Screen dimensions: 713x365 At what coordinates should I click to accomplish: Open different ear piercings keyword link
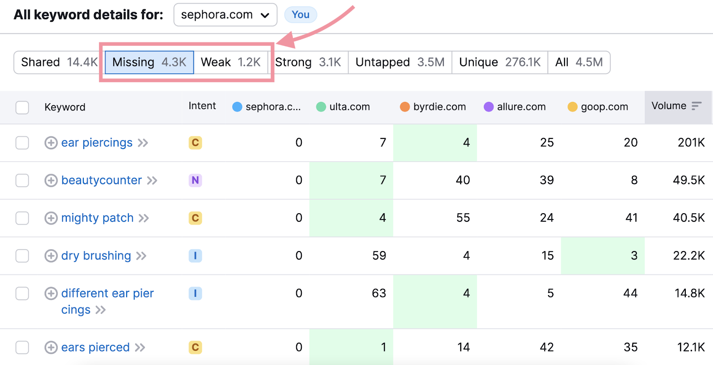pyautogui.click(x=107, y=301)
